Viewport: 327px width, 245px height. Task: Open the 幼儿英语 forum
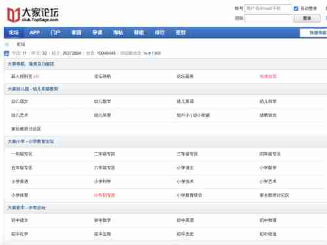[185, 101]
